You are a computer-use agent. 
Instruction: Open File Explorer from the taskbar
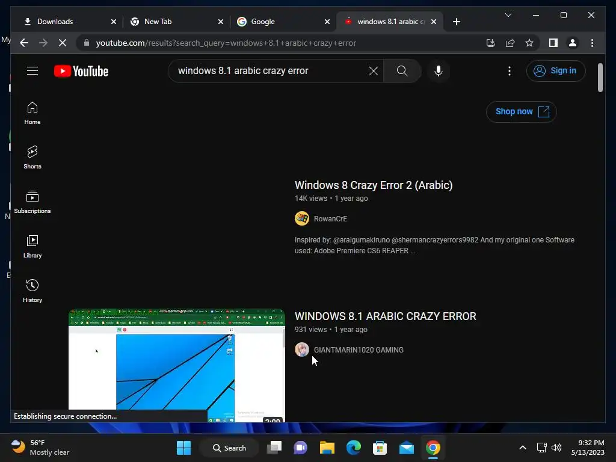(327, 448)
